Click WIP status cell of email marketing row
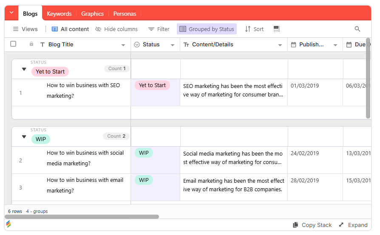This screenshot has height=235, width=380. point(155,187)
